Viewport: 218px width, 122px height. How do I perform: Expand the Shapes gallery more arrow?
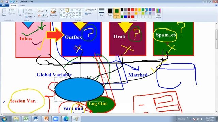tap(83, 16)
